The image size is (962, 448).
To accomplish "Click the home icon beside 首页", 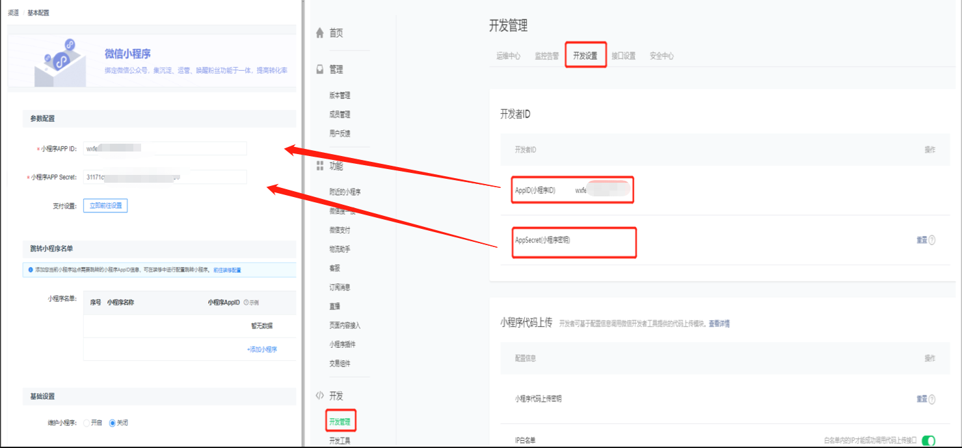I will 319,33.
